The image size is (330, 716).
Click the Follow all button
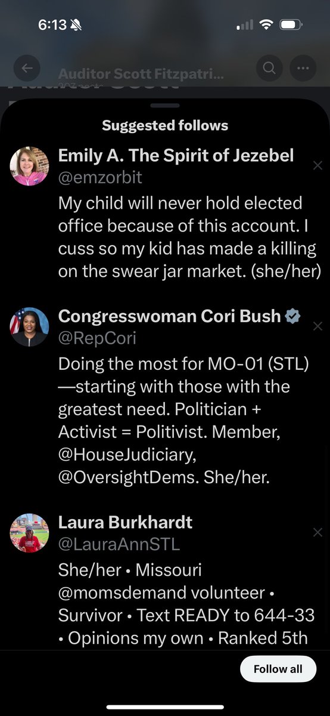[278, 669]
